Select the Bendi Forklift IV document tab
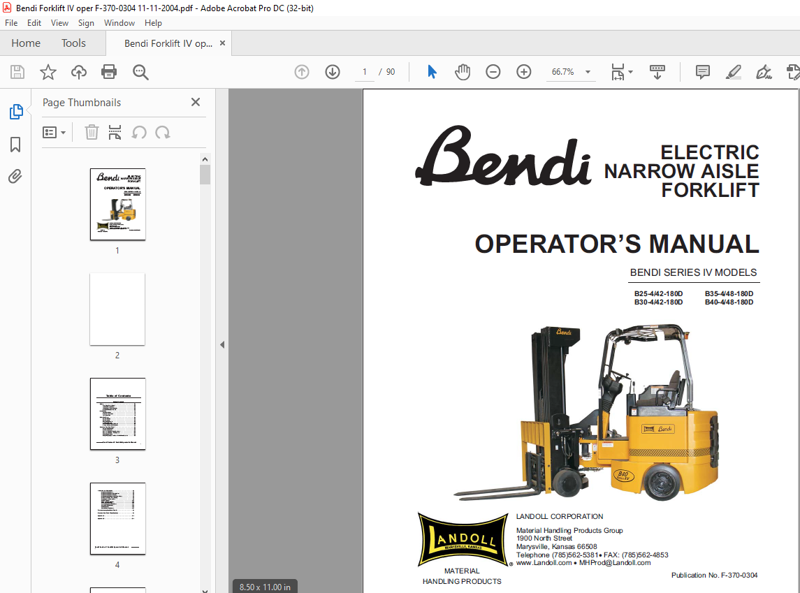This screenshot has width=800, height=593. coord(168,43)
